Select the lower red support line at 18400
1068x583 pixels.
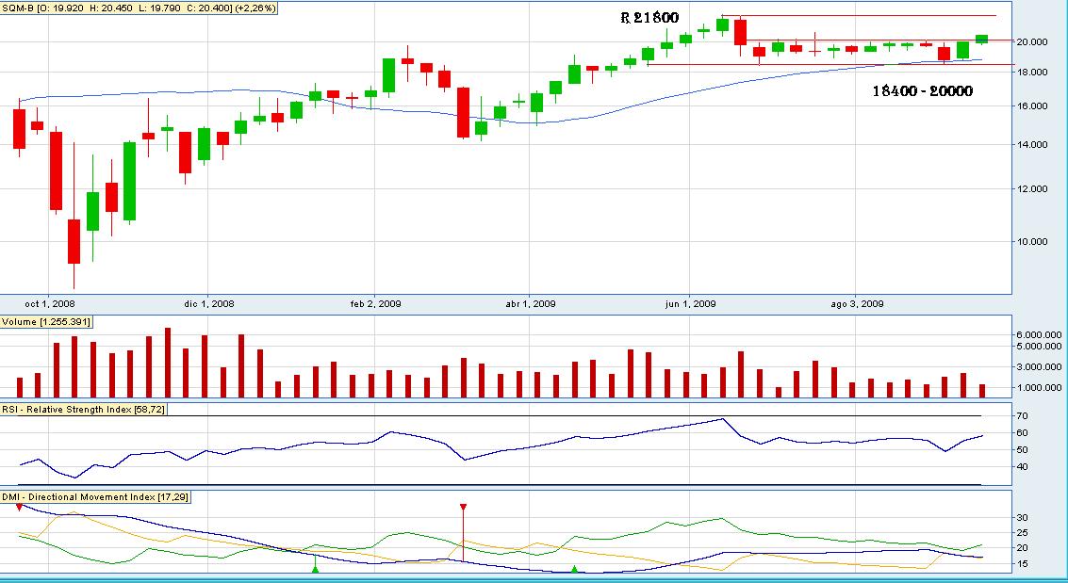(x=831, y=65)
